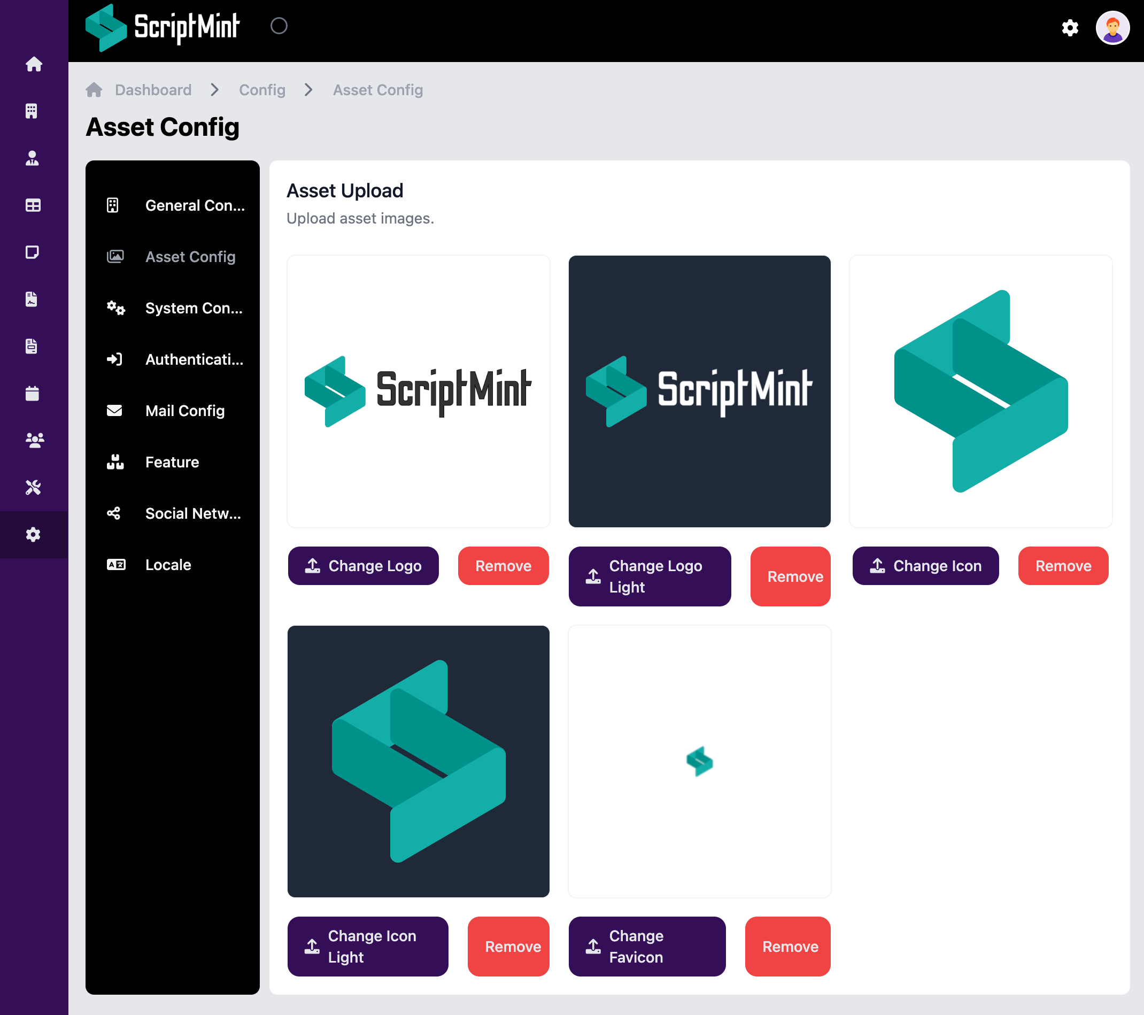Click the tools wrench sidebar icon
The height and width of the screenshot is (1015, 1144).
point(33,488)
